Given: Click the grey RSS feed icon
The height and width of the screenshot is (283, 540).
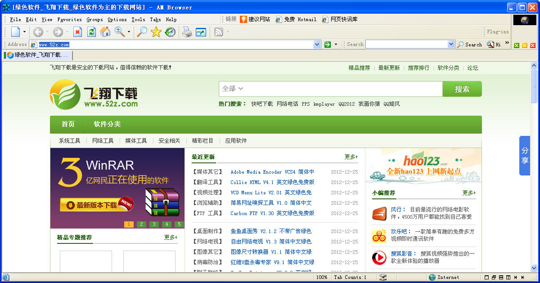Looking at the screenshot, I should [219, 31].
